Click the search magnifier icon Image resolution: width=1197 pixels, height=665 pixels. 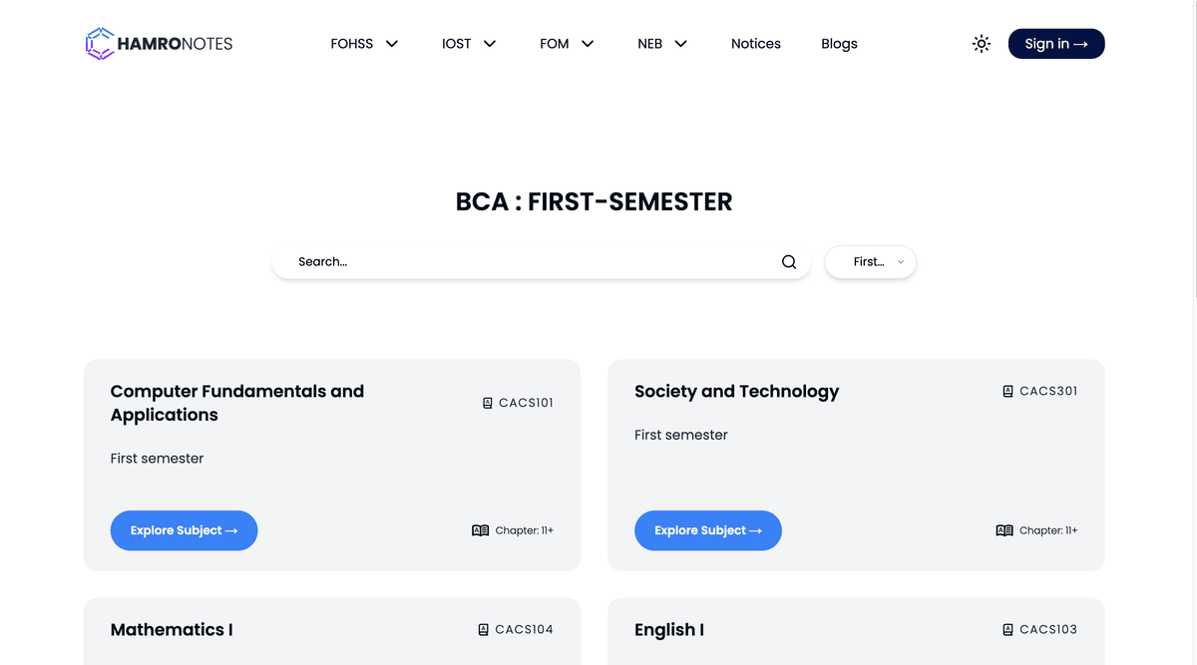pos(789,262)
